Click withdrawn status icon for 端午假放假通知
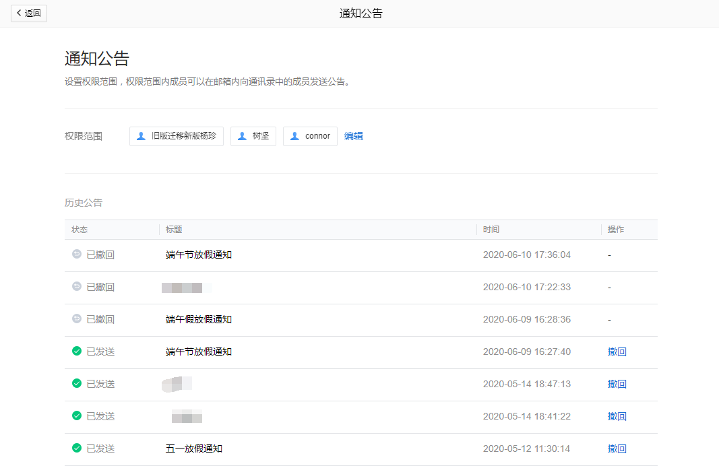 tap(77, 319)
